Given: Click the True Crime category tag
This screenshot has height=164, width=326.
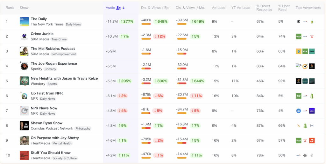Looking at the screenshot, I should 59,39.
